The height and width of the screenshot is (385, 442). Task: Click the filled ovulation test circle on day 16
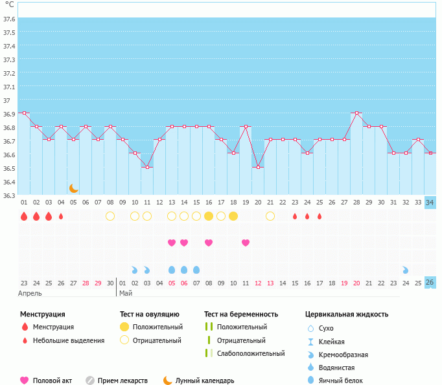tap(209, 216)
